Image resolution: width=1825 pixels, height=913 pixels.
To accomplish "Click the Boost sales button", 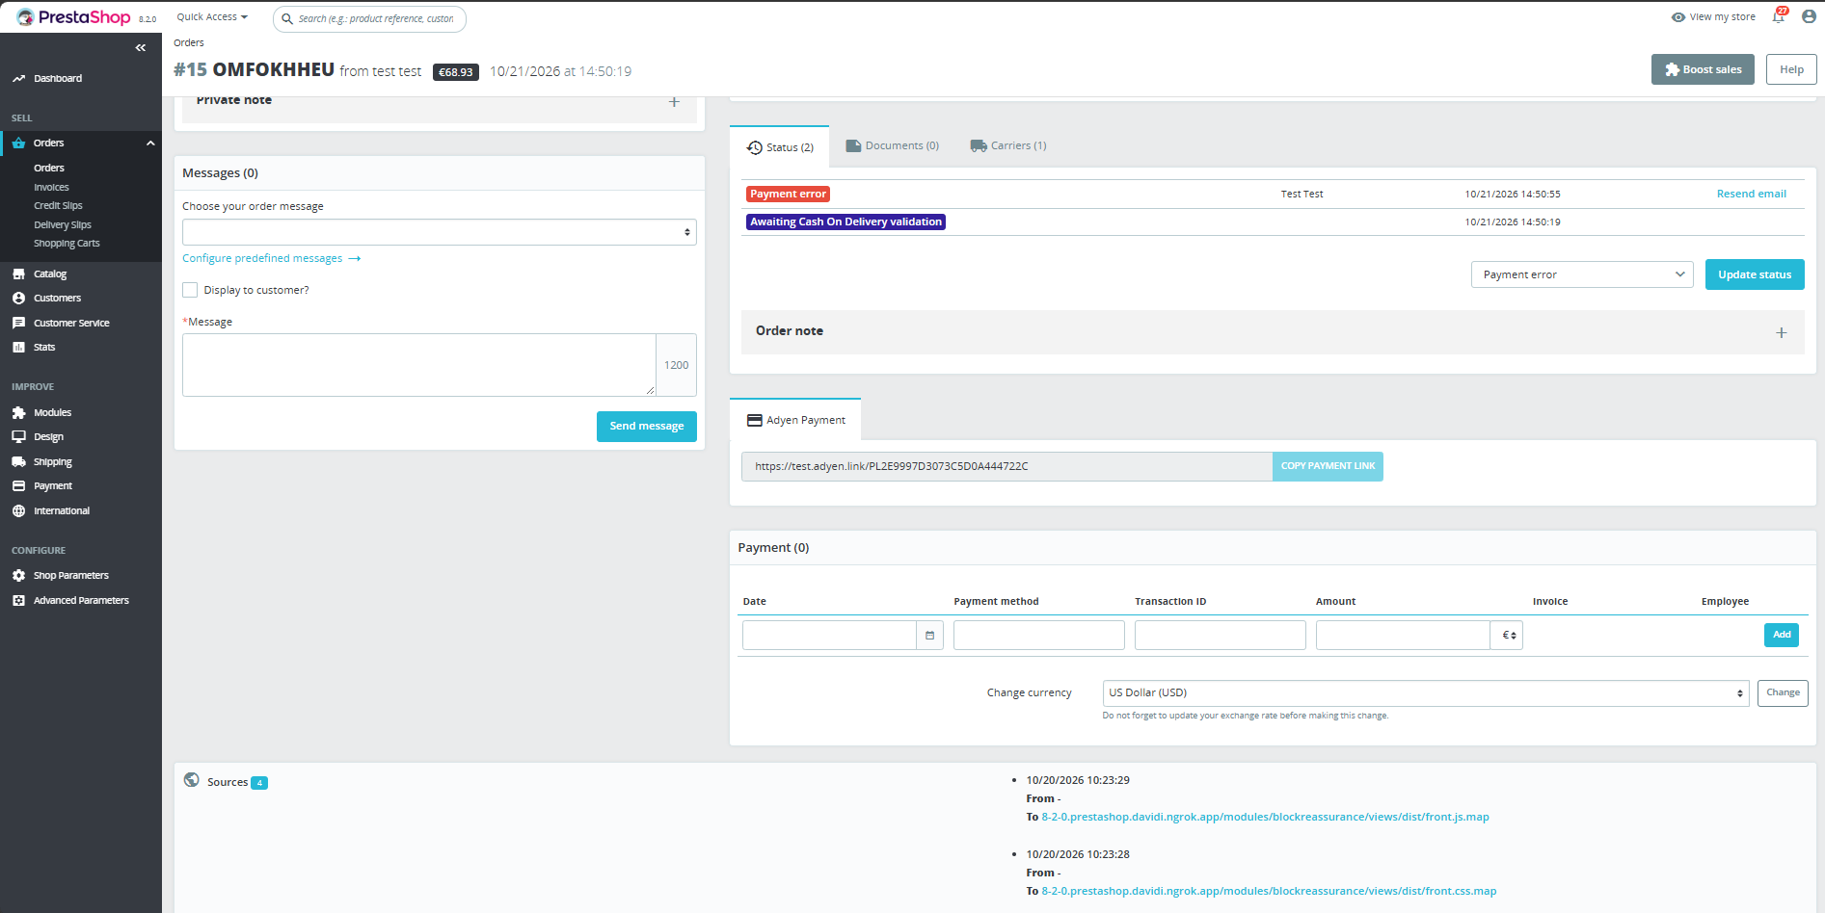I will pos(1703,69).
